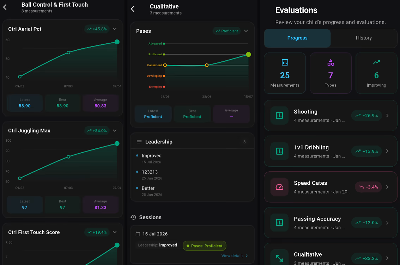Viewport: 400px width, 265px height.
Task: Open Shooting evaluation chevron
Action: (x=387, y=116)
